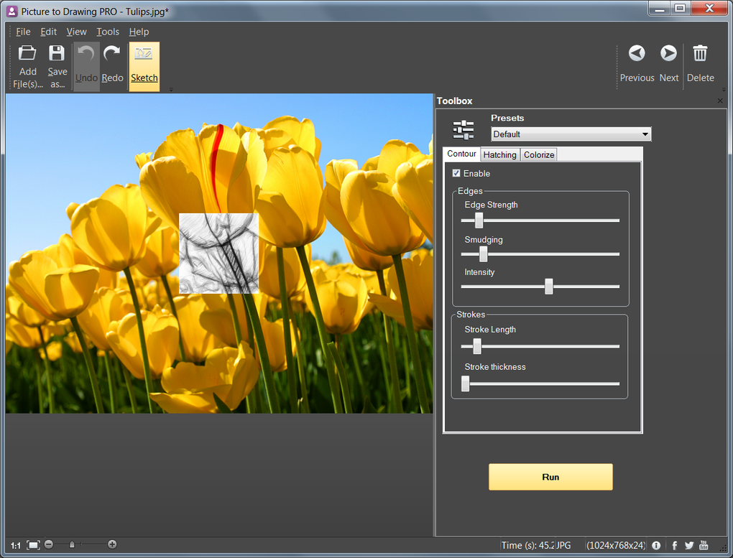Click the presets sliders icon in Toolbox
The height and width of the screenshot is (558, 733).
coord(464,129)
